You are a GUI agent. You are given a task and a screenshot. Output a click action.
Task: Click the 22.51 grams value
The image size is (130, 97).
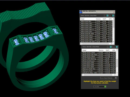pyautogui.click(x=98, y=32)
